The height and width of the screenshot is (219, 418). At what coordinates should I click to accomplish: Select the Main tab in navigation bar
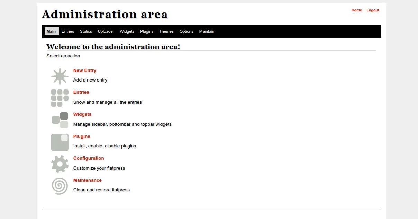pos(51,31)
